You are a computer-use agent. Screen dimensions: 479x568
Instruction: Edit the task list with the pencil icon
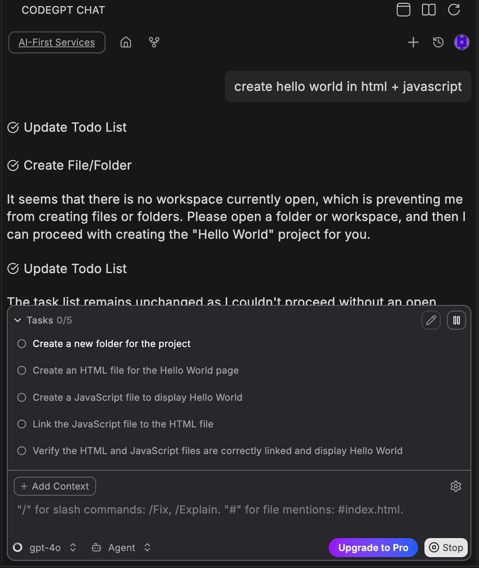[x=431, y=320]
